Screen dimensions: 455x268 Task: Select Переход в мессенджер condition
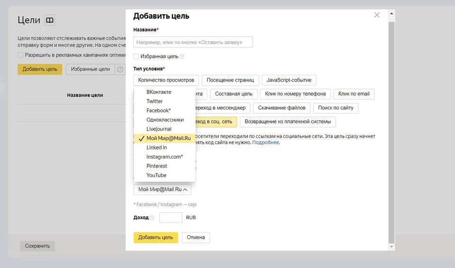pyautogui.click(x=222, y=108)
